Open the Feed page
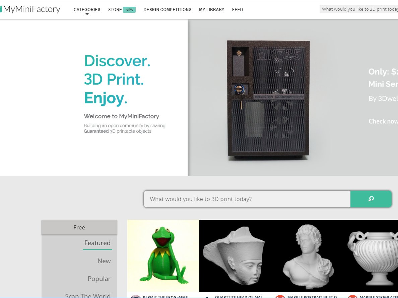This screenshot has height=298, width=398. (237, 10)
